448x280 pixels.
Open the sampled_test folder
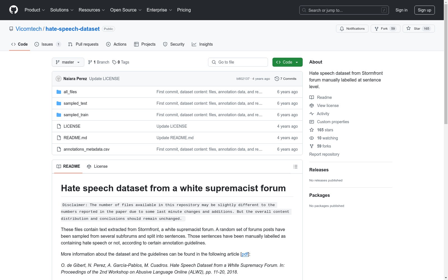tap(75, 103)
